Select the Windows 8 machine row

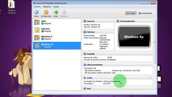tap(57, 38)
